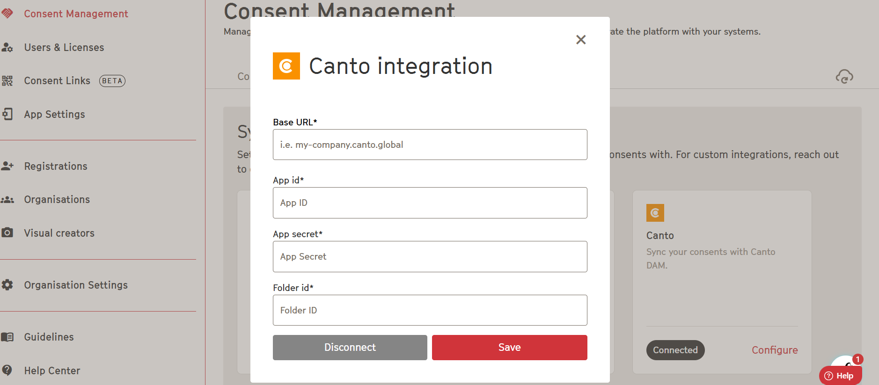This screenshot has height=385, width=879.
Task: Click the orange Canto logo in dialog header
Action: tap(286, 66)
